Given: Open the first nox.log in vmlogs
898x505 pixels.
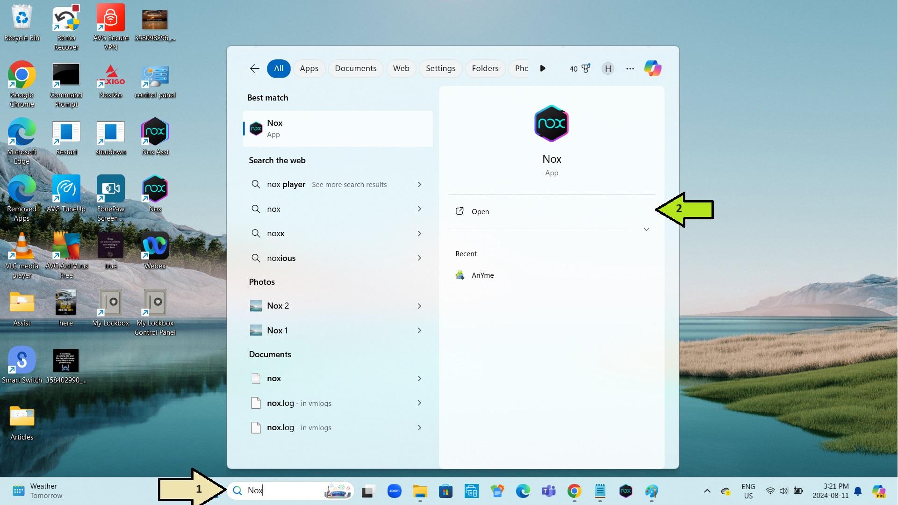Looking at the screenshot, I should (338, 403).
